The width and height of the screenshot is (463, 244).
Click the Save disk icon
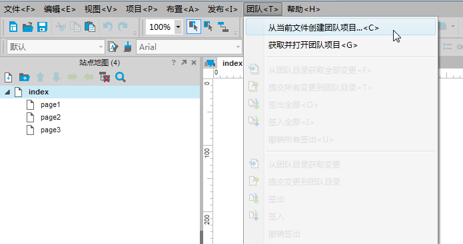pos(42,27)
